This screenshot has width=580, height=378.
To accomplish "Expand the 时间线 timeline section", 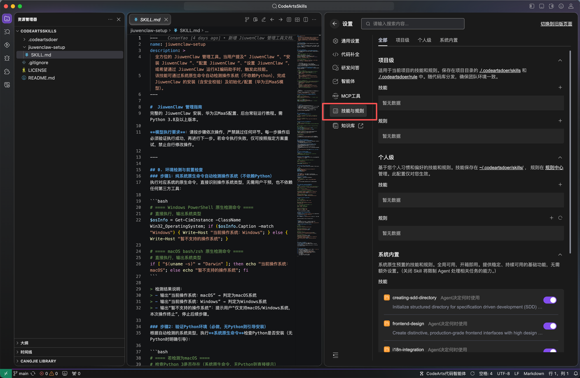I will pos(69,352).
